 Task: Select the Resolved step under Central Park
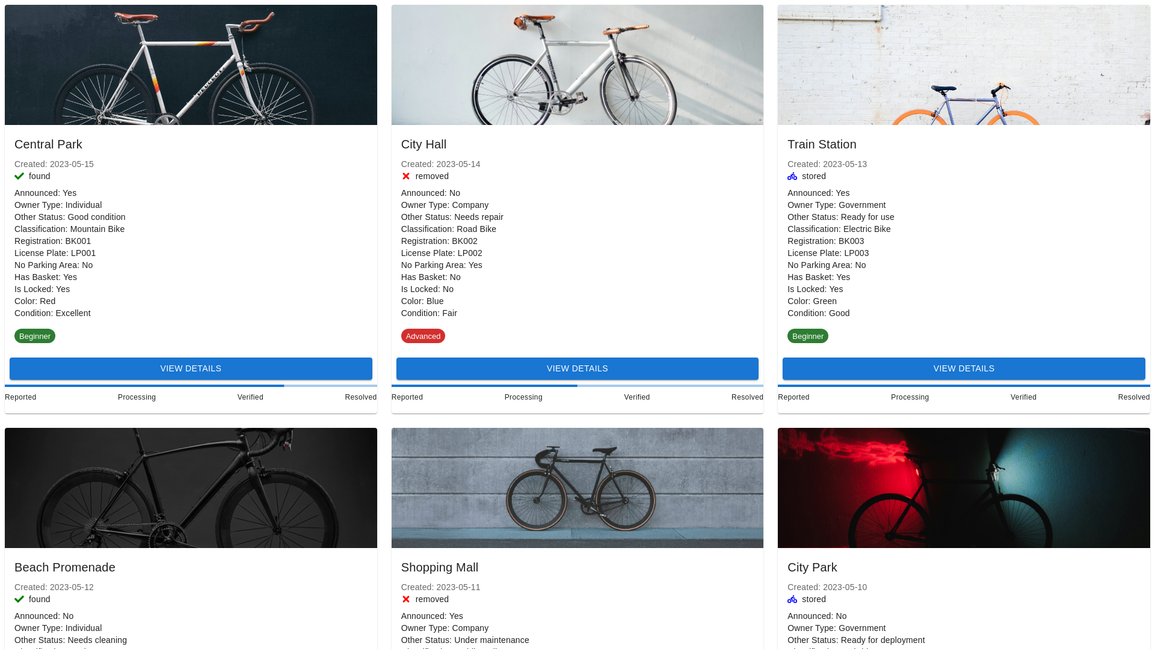(360, 397)
